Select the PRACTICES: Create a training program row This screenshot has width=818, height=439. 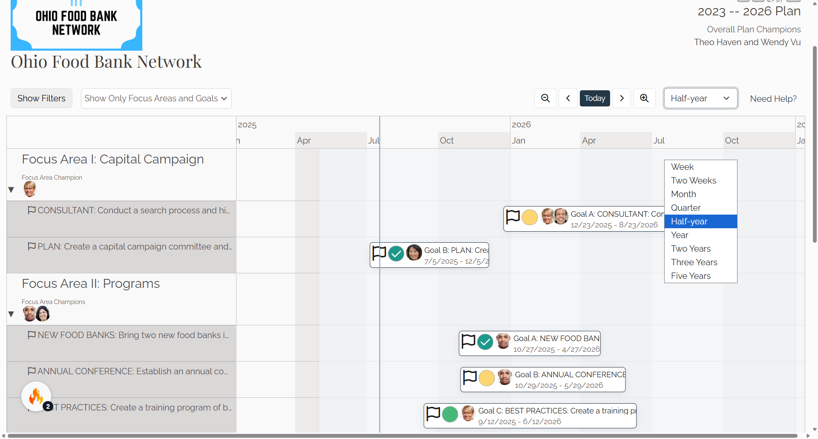click(121, 415)
